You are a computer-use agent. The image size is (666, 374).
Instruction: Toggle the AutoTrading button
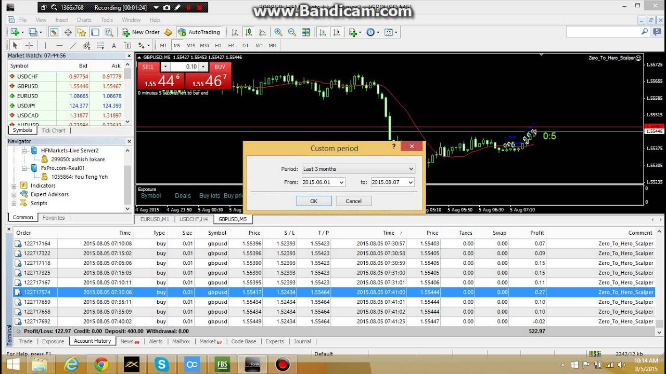point(199,32)
